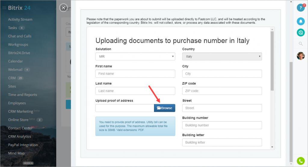This screenshot has height=167, width=308.
Task: Open CRM in the sidebar
Action: pos(12,78)
